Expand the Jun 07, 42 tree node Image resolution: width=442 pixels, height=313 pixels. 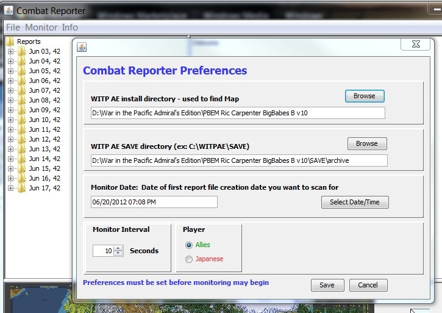[11, 90]
